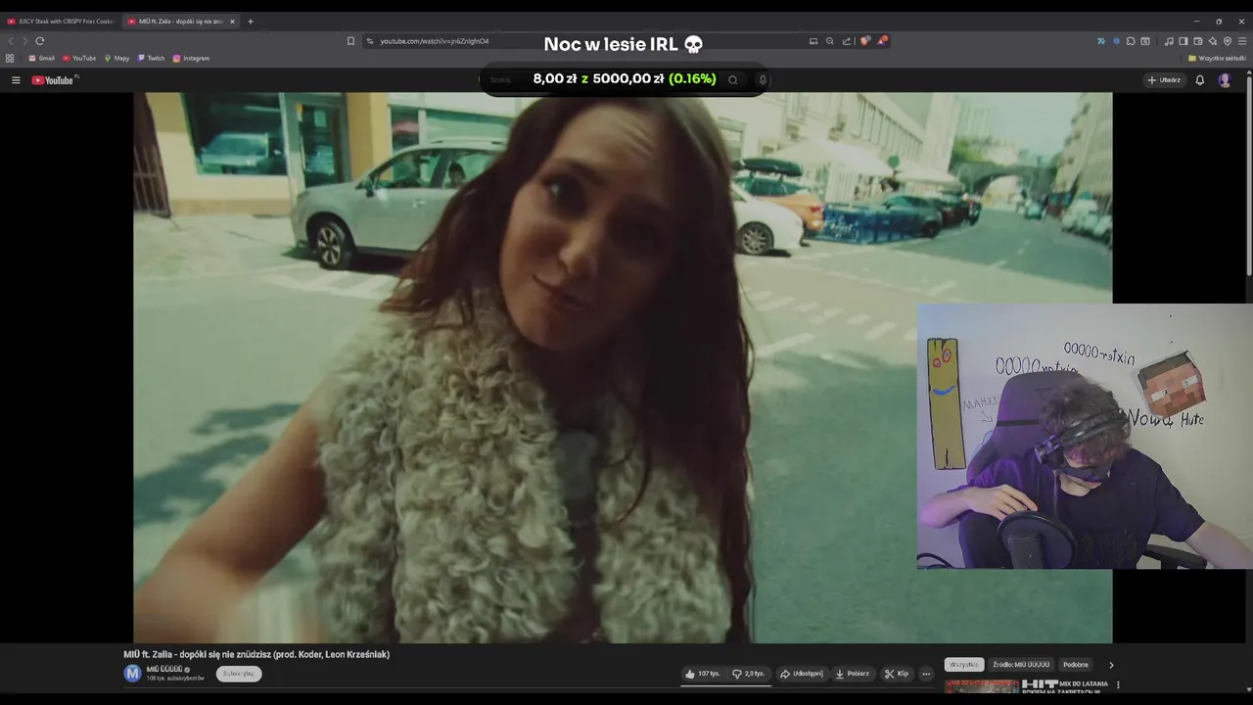
Task: Select the Wszystkie filter chip
Action: coord(963,664)
